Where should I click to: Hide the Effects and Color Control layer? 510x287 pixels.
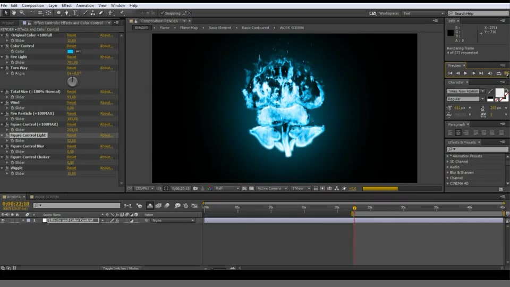tap(3, 220)
